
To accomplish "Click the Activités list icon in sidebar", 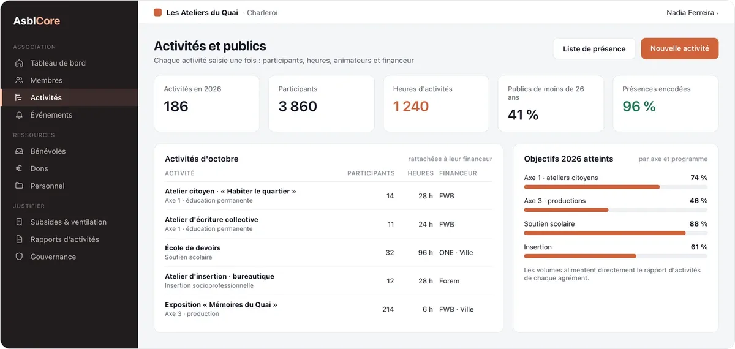I will (x=19, y=97).
